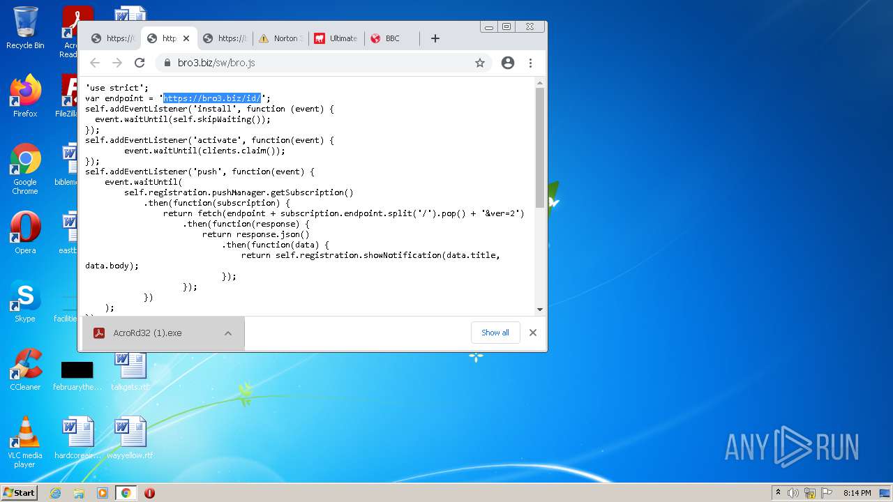This screenshot has height=502, width=893.
Task: Click the highlighted https://bro3.biz/id/ text
Action: [211, 98]
